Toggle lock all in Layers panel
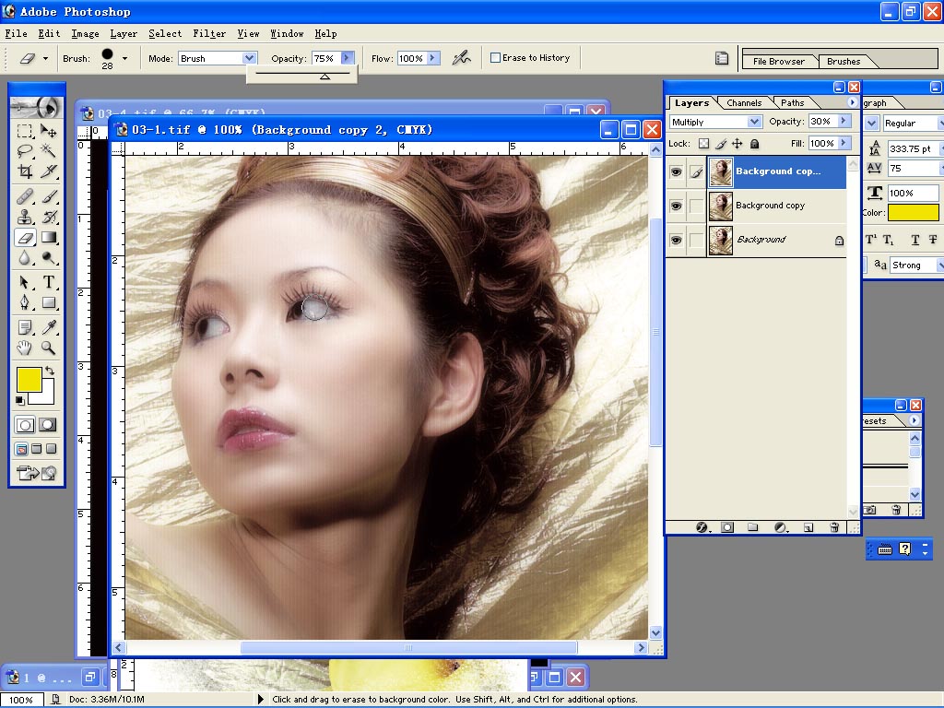The width and height of the screenshot is (944, 708). click(x=754, y=143)
